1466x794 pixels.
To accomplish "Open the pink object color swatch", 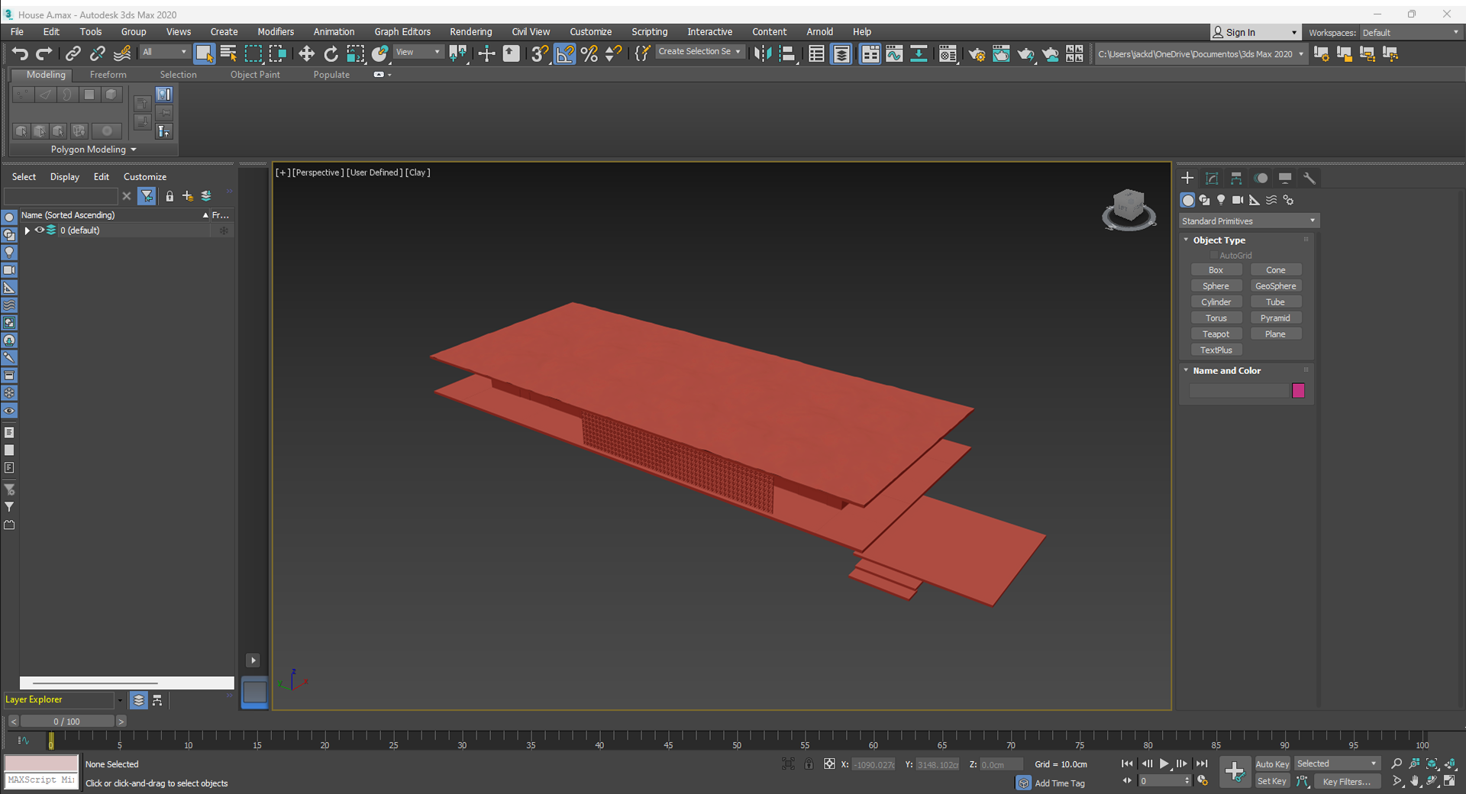I will tap(1298, 391).
